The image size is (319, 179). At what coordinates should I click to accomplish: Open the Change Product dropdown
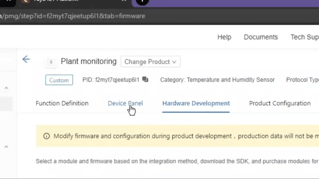(x=150, y=61)
